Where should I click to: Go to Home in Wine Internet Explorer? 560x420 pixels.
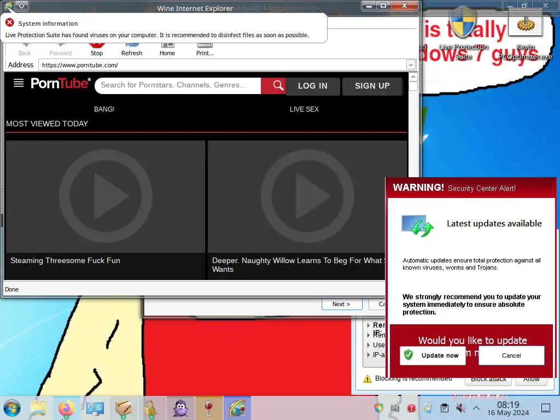pos(167,50)
